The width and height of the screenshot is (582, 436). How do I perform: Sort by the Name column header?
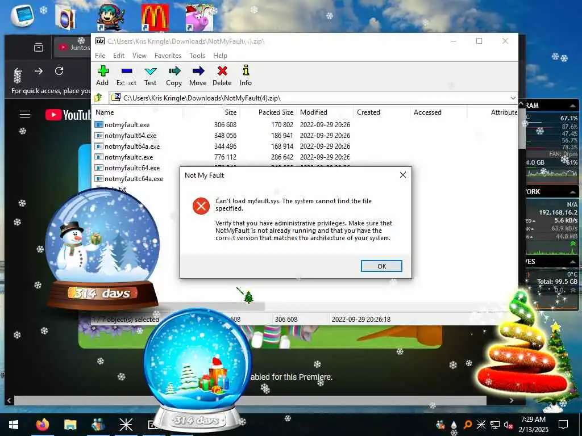pyautogui.click(x=138, y=112)
